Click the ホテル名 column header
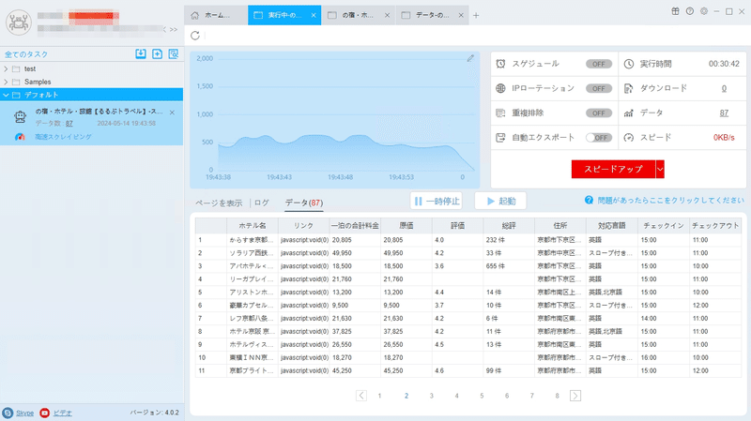The width and height of the screenshot is (751, 421). tap(253, 225)
